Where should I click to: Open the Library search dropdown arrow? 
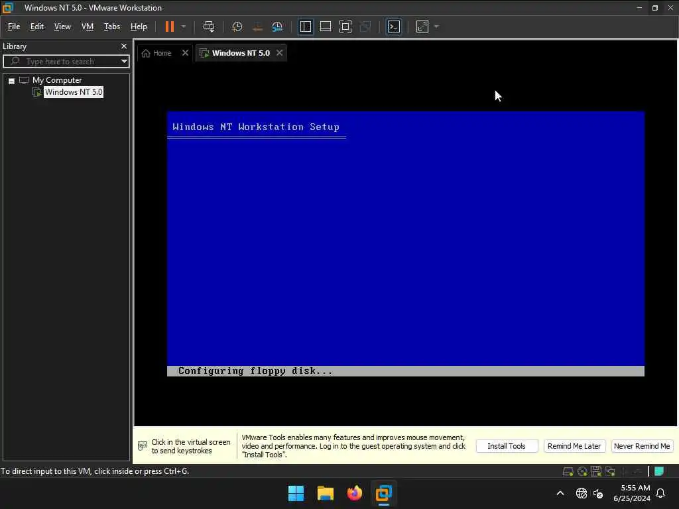tap(124, 62)
